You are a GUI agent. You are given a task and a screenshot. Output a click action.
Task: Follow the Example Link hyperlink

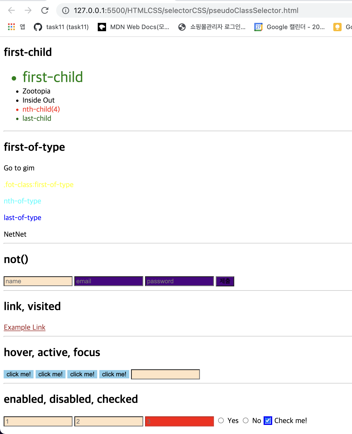coord(25,327)
